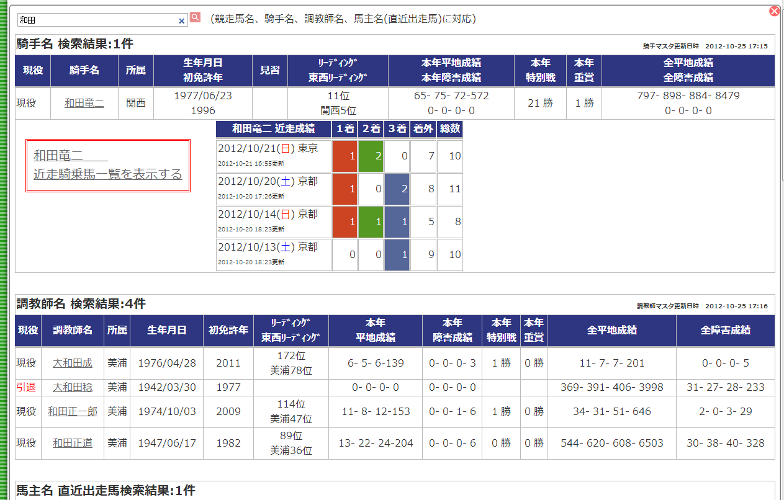Click the search box containing 和田
784x500 pixels.
[102, 20]
